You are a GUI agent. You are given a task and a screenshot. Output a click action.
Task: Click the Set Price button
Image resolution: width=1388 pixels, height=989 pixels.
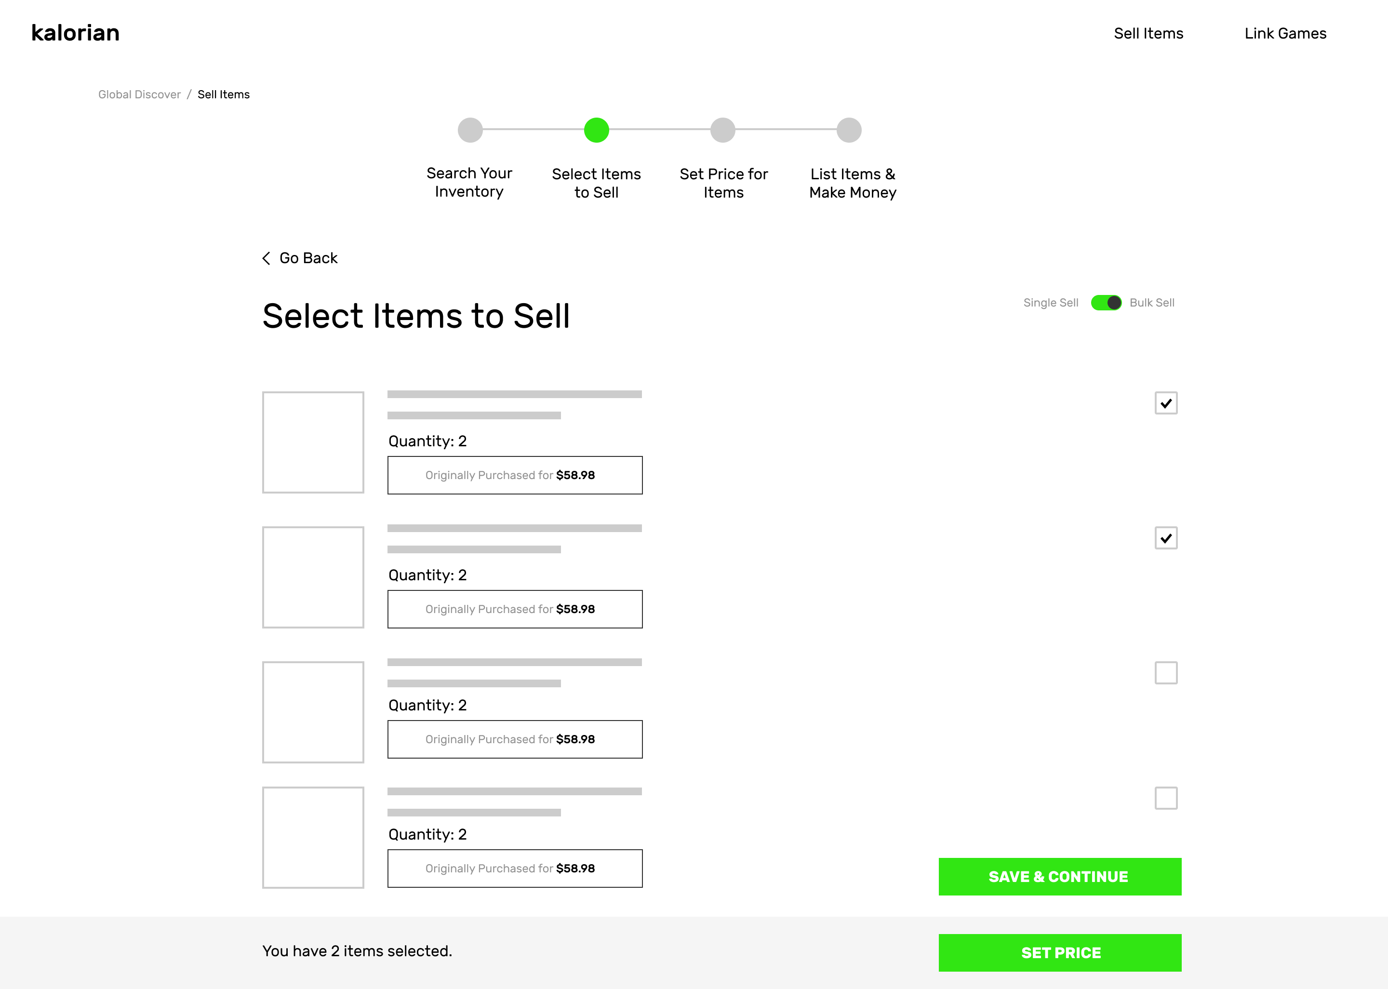(1059, 952)
